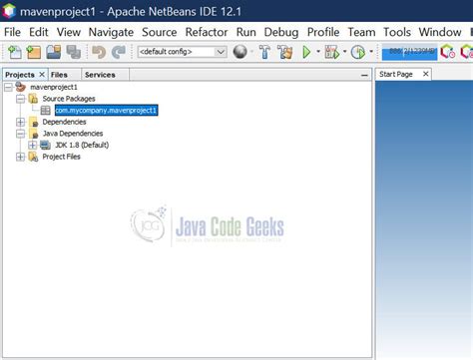Screen dimensions: 473x360
Task: Select the Source Packages label
Action: [x=69, y=99]
